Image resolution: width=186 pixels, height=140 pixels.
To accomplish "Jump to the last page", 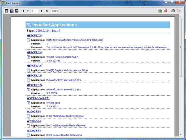I will [47, 11].
